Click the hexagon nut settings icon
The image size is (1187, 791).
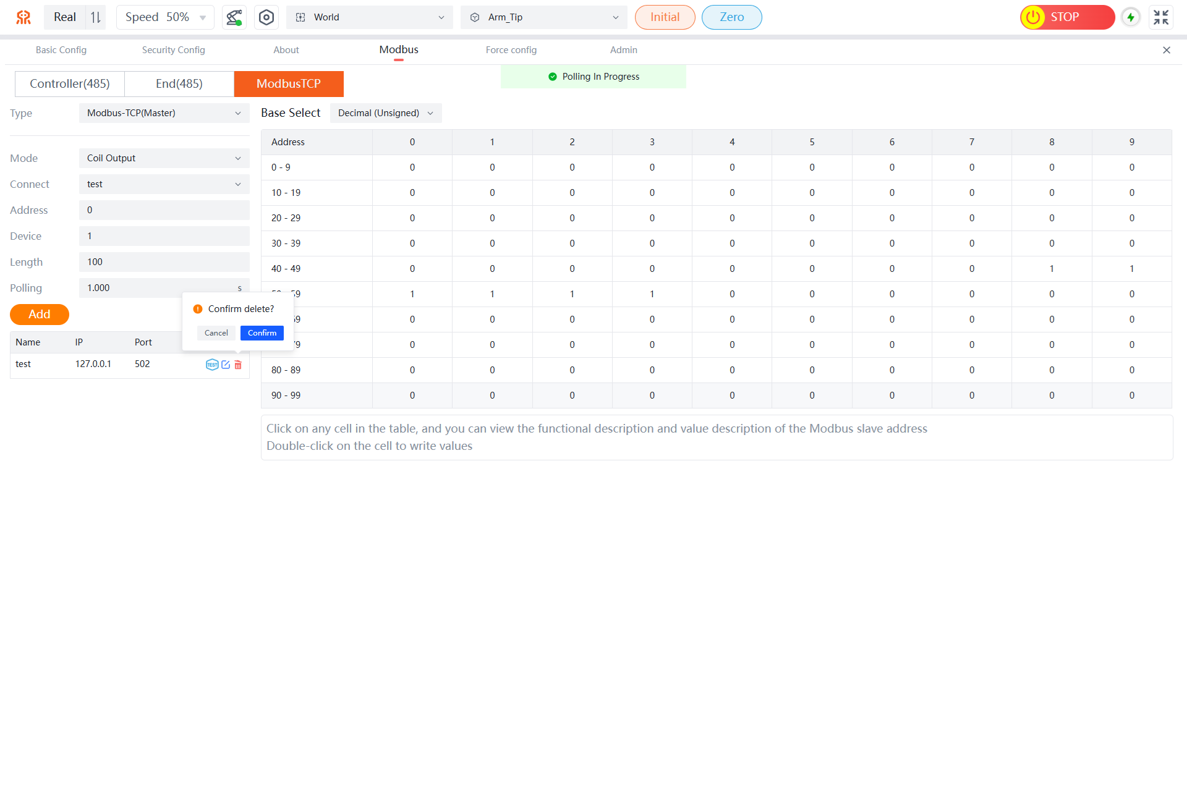266,17
